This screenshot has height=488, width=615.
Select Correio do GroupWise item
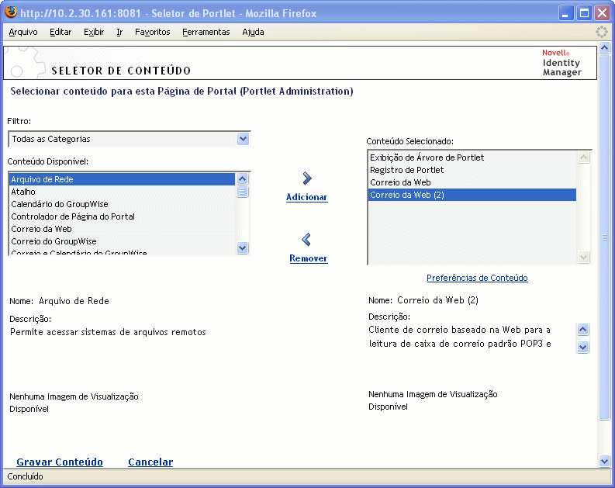point(122,241)
